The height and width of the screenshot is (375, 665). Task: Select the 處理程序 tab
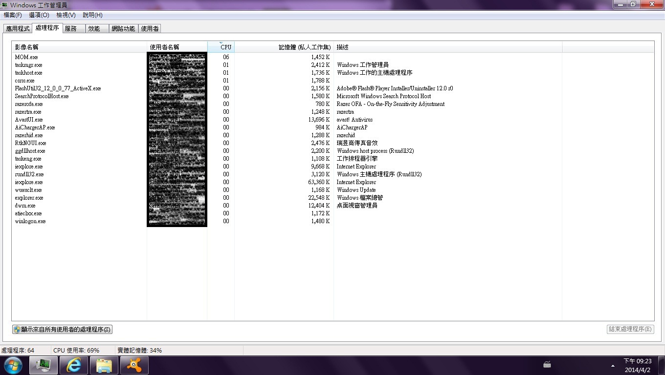click(x=47, y=28)
